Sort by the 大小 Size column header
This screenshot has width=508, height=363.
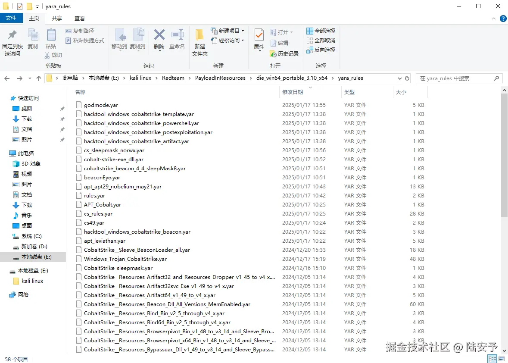coord(401,92)
